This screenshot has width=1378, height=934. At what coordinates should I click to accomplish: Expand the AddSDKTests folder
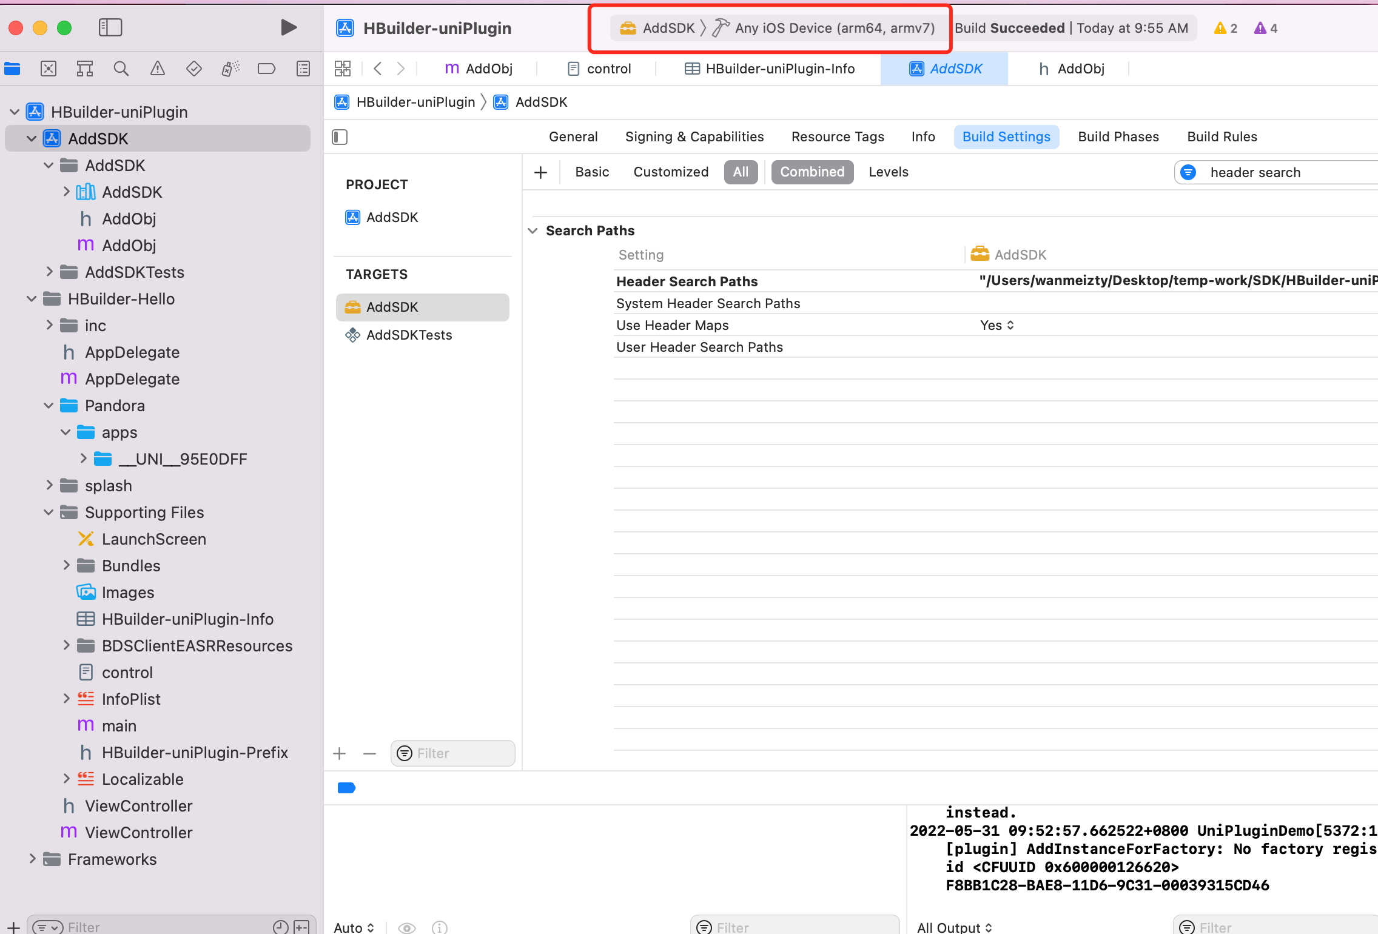coord(50,272)
